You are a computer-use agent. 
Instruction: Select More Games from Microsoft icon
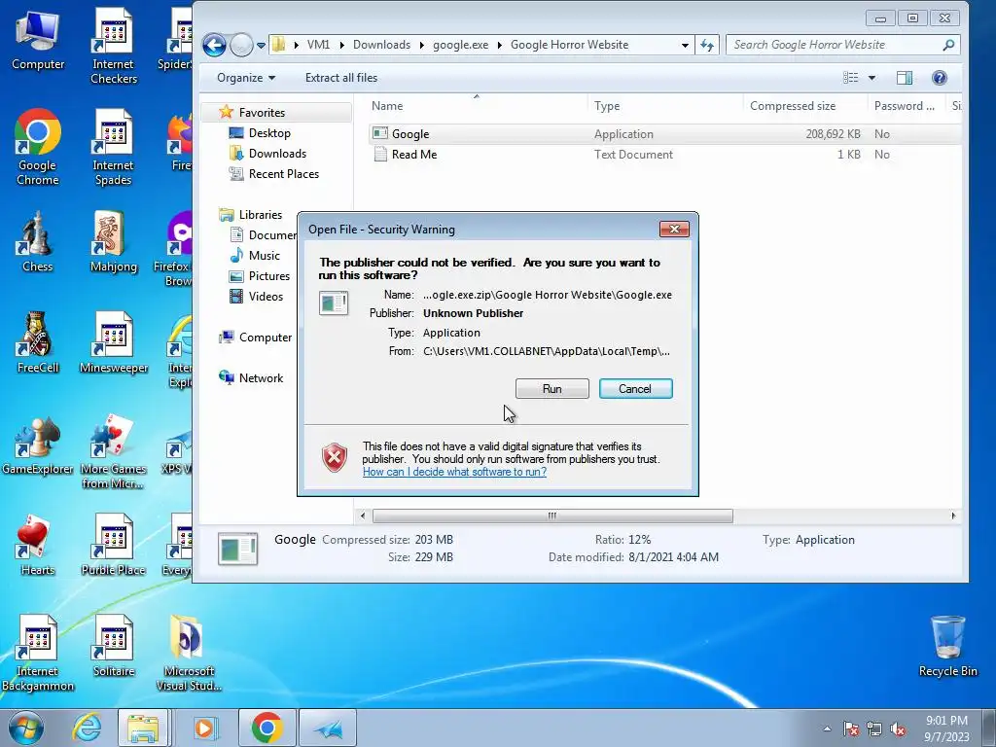click(114, 451)
